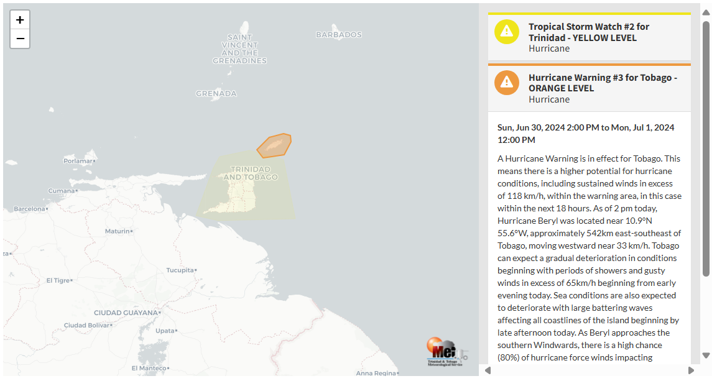
Task: Zoom in on the map
Action: [20, 20]
